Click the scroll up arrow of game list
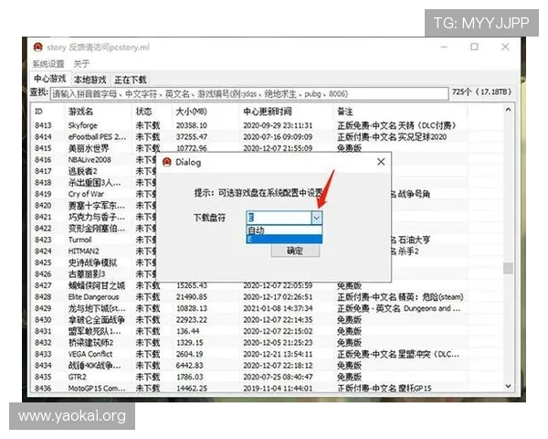The height and width of the screenshot is (439, 548). pyautogui.click(x=508, y=110)
